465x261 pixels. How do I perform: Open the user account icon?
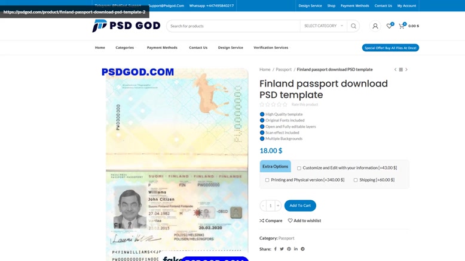[x=375, y=26]
